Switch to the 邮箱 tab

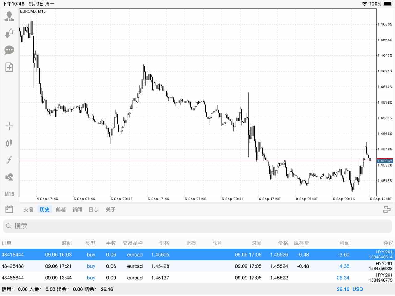click(x=61, y=209)
